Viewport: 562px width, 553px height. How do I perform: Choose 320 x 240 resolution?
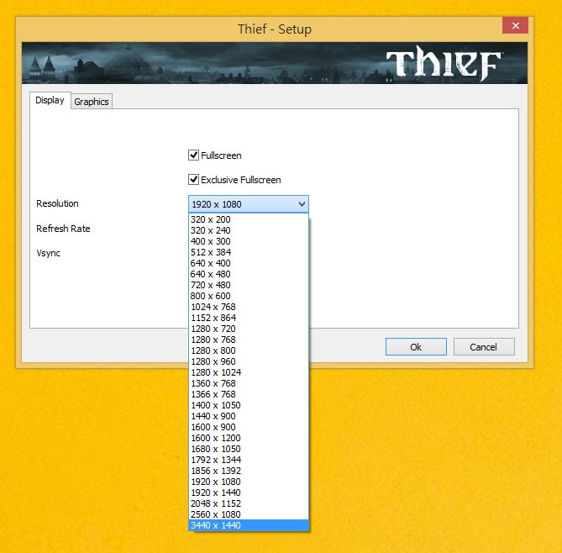(x=249, y=230)
